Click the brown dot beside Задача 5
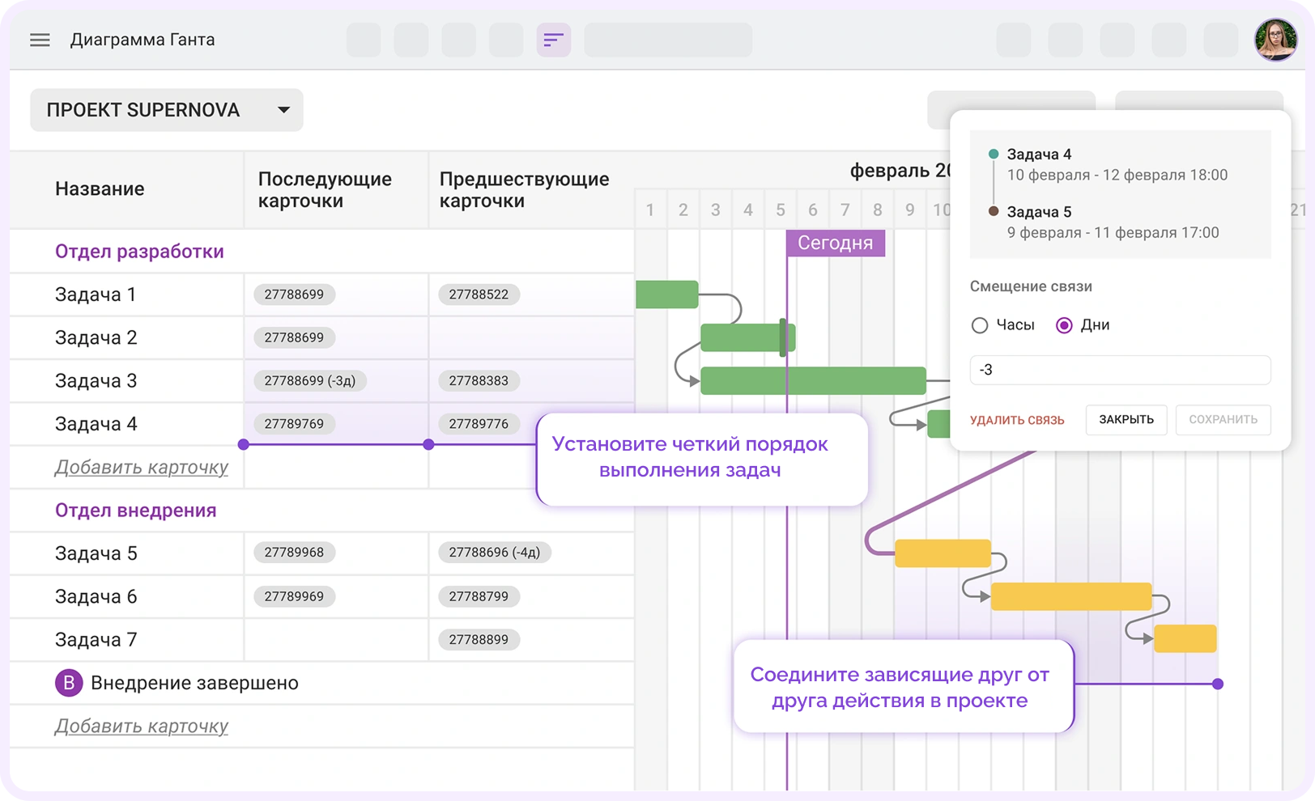This screenshot has width=1315, height=801. 994,211
